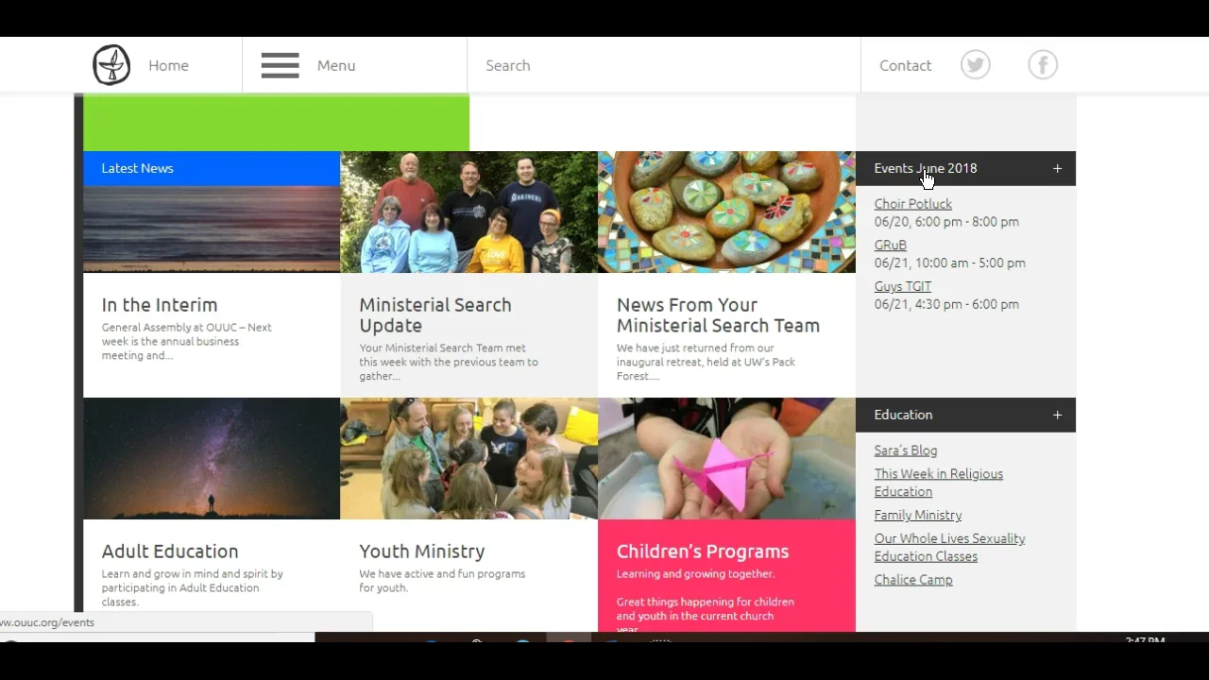This screenshot has height=680, width=1209.
Task: Click the Education sidebar title
Action: click(x=903, y=415)
